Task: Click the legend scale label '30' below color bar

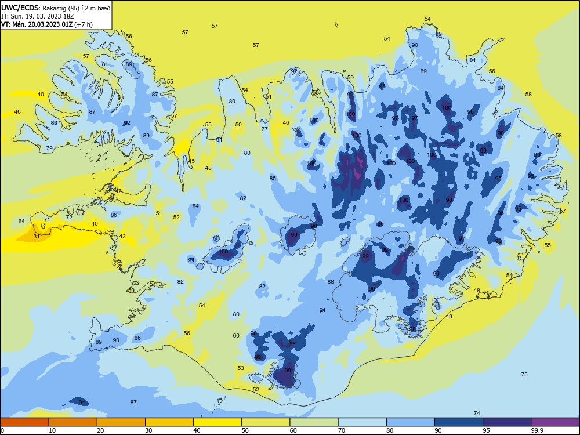Action: click(x=148, y=430)
